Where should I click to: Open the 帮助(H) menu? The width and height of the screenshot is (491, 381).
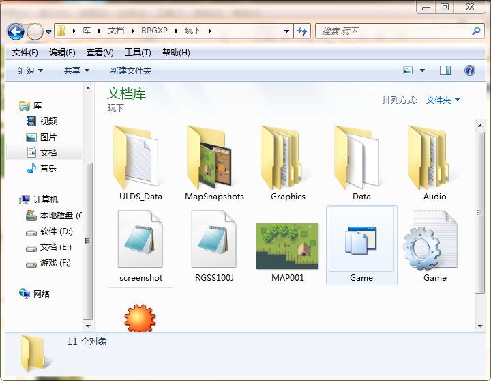coord(176,53)
